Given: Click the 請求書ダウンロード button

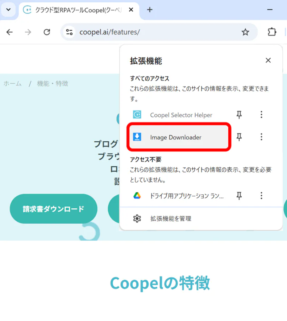Looking at the screenshot, I should 53,209.
